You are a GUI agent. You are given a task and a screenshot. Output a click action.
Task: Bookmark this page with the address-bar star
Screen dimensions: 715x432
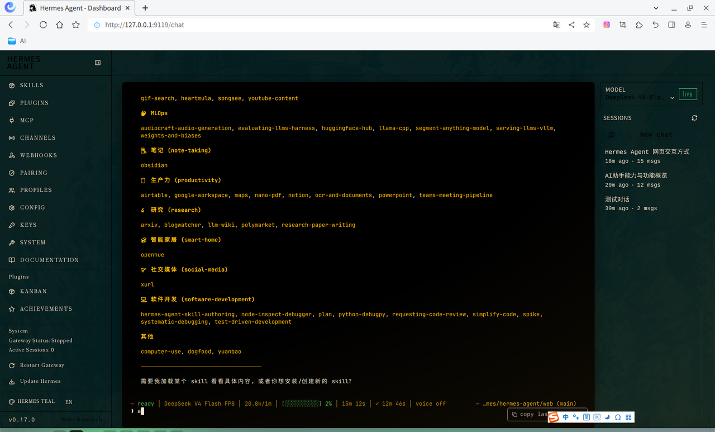(x=587, y=25)
